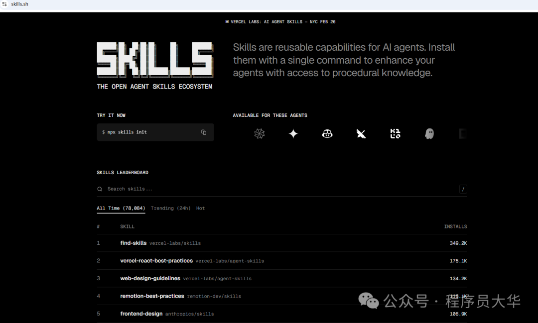This screenshot has width=538, height=323.
Task: Select the pinwheel-shaped agent icon
Action: [260, 133]
